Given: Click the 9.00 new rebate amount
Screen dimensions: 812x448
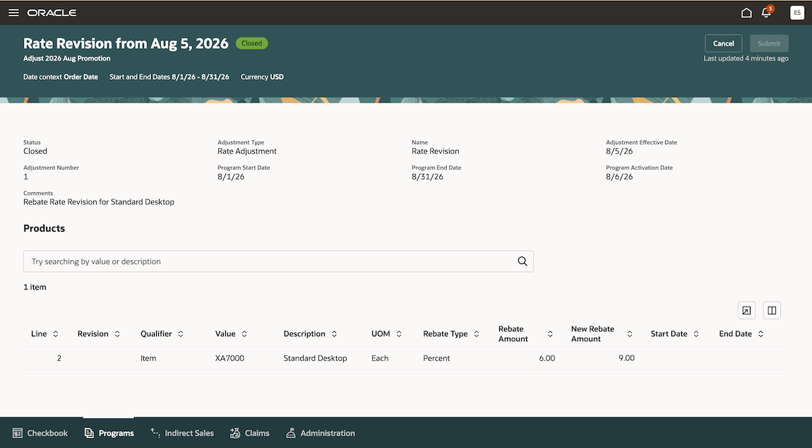Looking at the screenshot, I should (626, 358).
